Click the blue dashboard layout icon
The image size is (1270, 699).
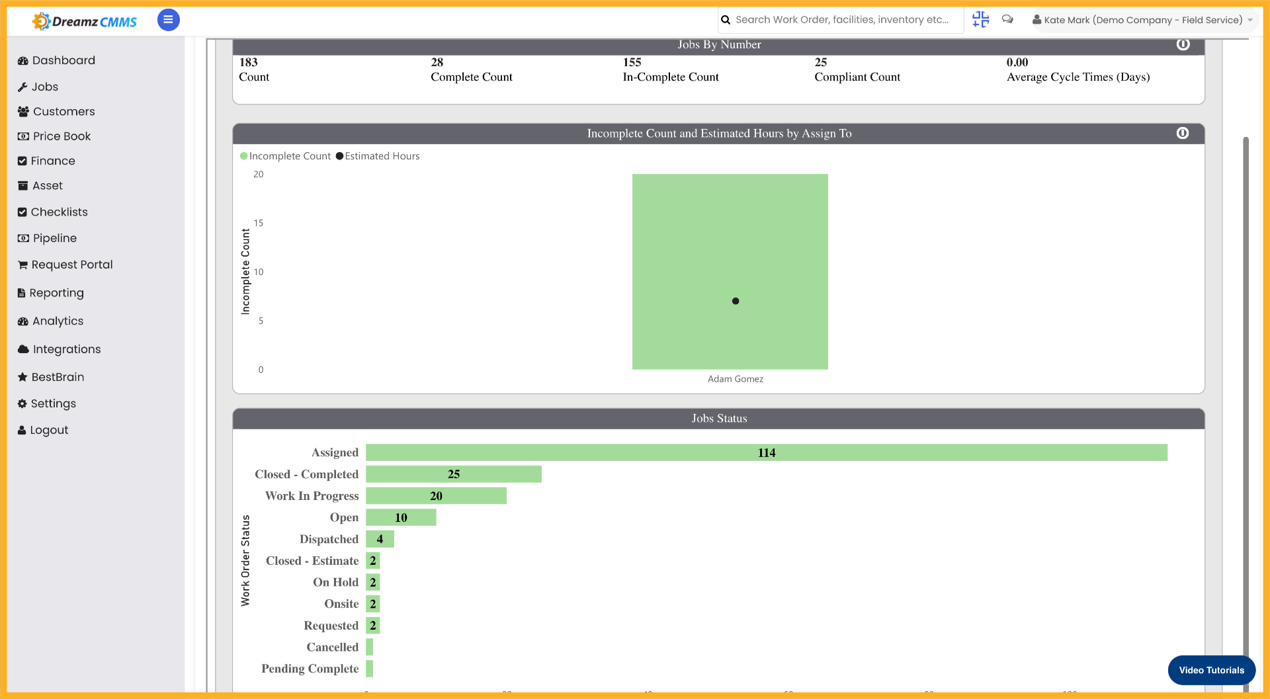pyautogui.click(x=980, y=20)
